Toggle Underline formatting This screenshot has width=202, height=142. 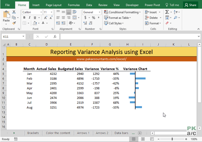click(x=35, y=17)
